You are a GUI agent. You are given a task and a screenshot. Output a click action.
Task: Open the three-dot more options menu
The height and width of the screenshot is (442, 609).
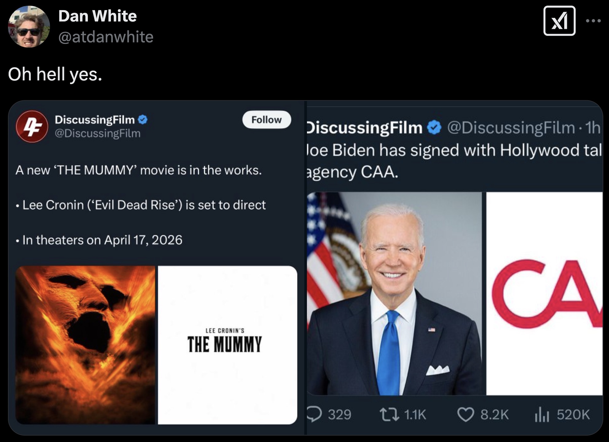593,21
